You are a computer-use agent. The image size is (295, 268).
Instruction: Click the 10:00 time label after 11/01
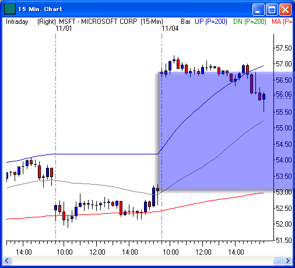pyautogui.click(x=65, y=252)
